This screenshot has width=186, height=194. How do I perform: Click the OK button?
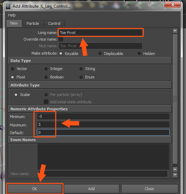[x=35, y=189]
